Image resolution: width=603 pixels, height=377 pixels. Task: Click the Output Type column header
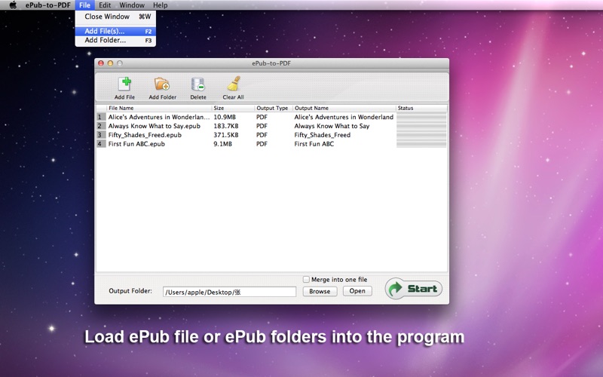click(x=274, y=108)
